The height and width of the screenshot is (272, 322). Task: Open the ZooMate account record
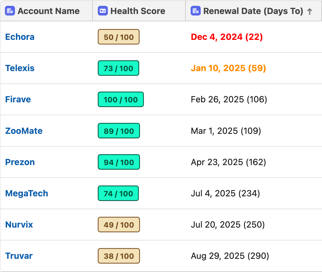click(24, 131)
